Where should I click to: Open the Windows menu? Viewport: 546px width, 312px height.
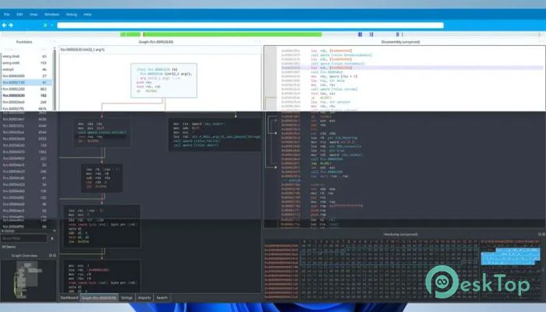click(52, 14)
